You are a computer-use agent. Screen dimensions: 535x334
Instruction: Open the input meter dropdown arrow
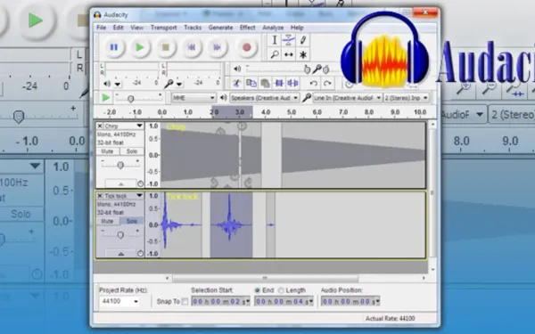179,85
